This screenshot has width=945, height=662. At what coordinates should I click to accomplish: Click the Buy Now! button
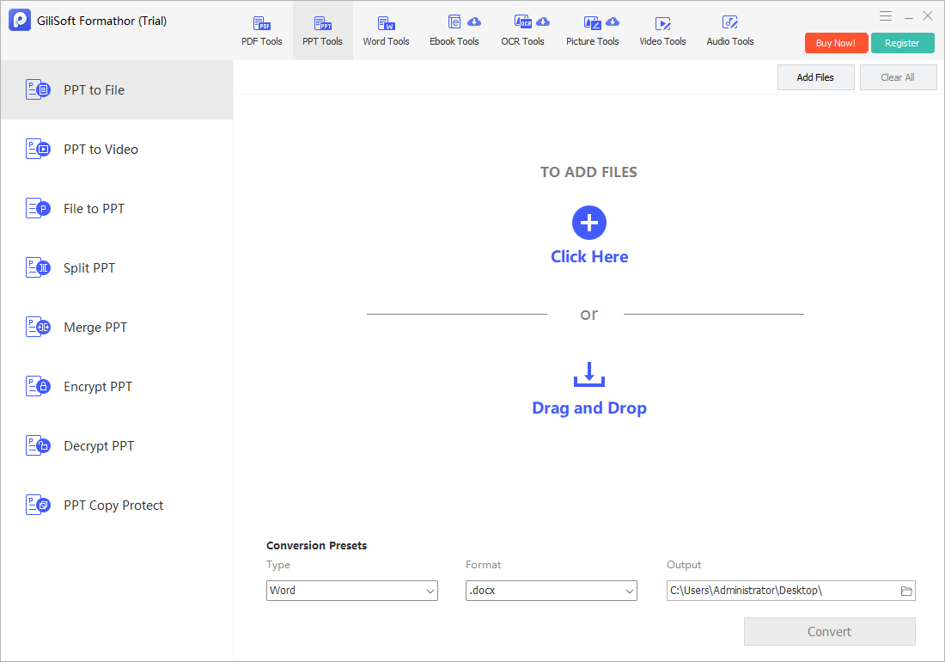click(836, 43)
